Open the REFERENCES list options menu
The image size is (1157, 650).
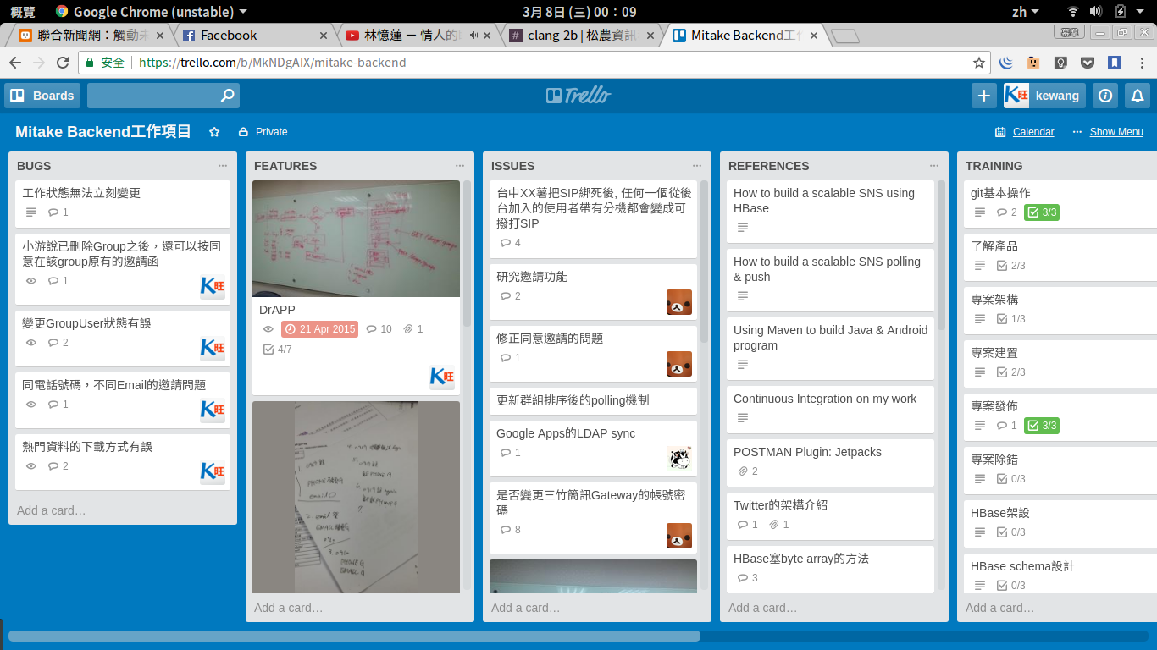click(934, 166)
